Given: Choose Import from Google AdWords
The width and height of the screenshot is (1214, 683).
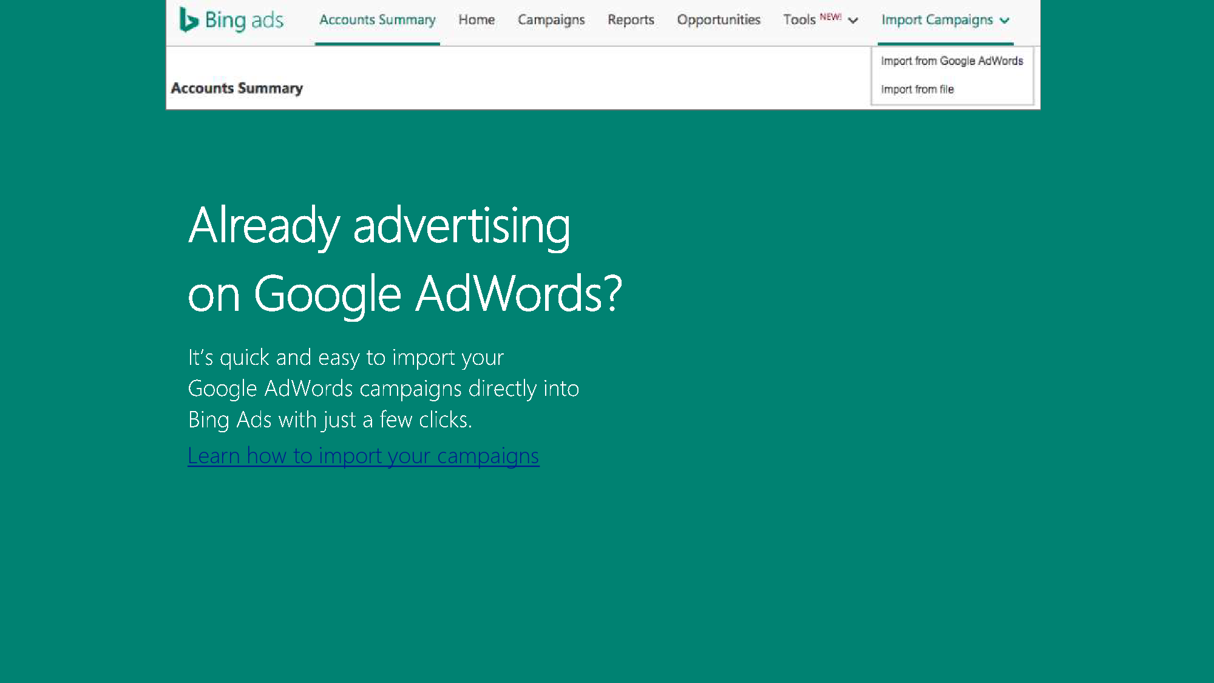Looking at the screenshot, I should click(x=952, y=61).
